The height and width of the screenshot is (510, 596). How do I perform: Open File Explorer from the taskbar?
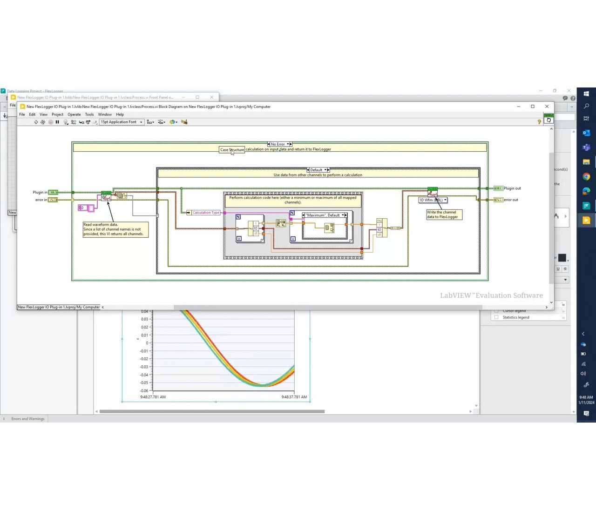(x=586, y=162)
